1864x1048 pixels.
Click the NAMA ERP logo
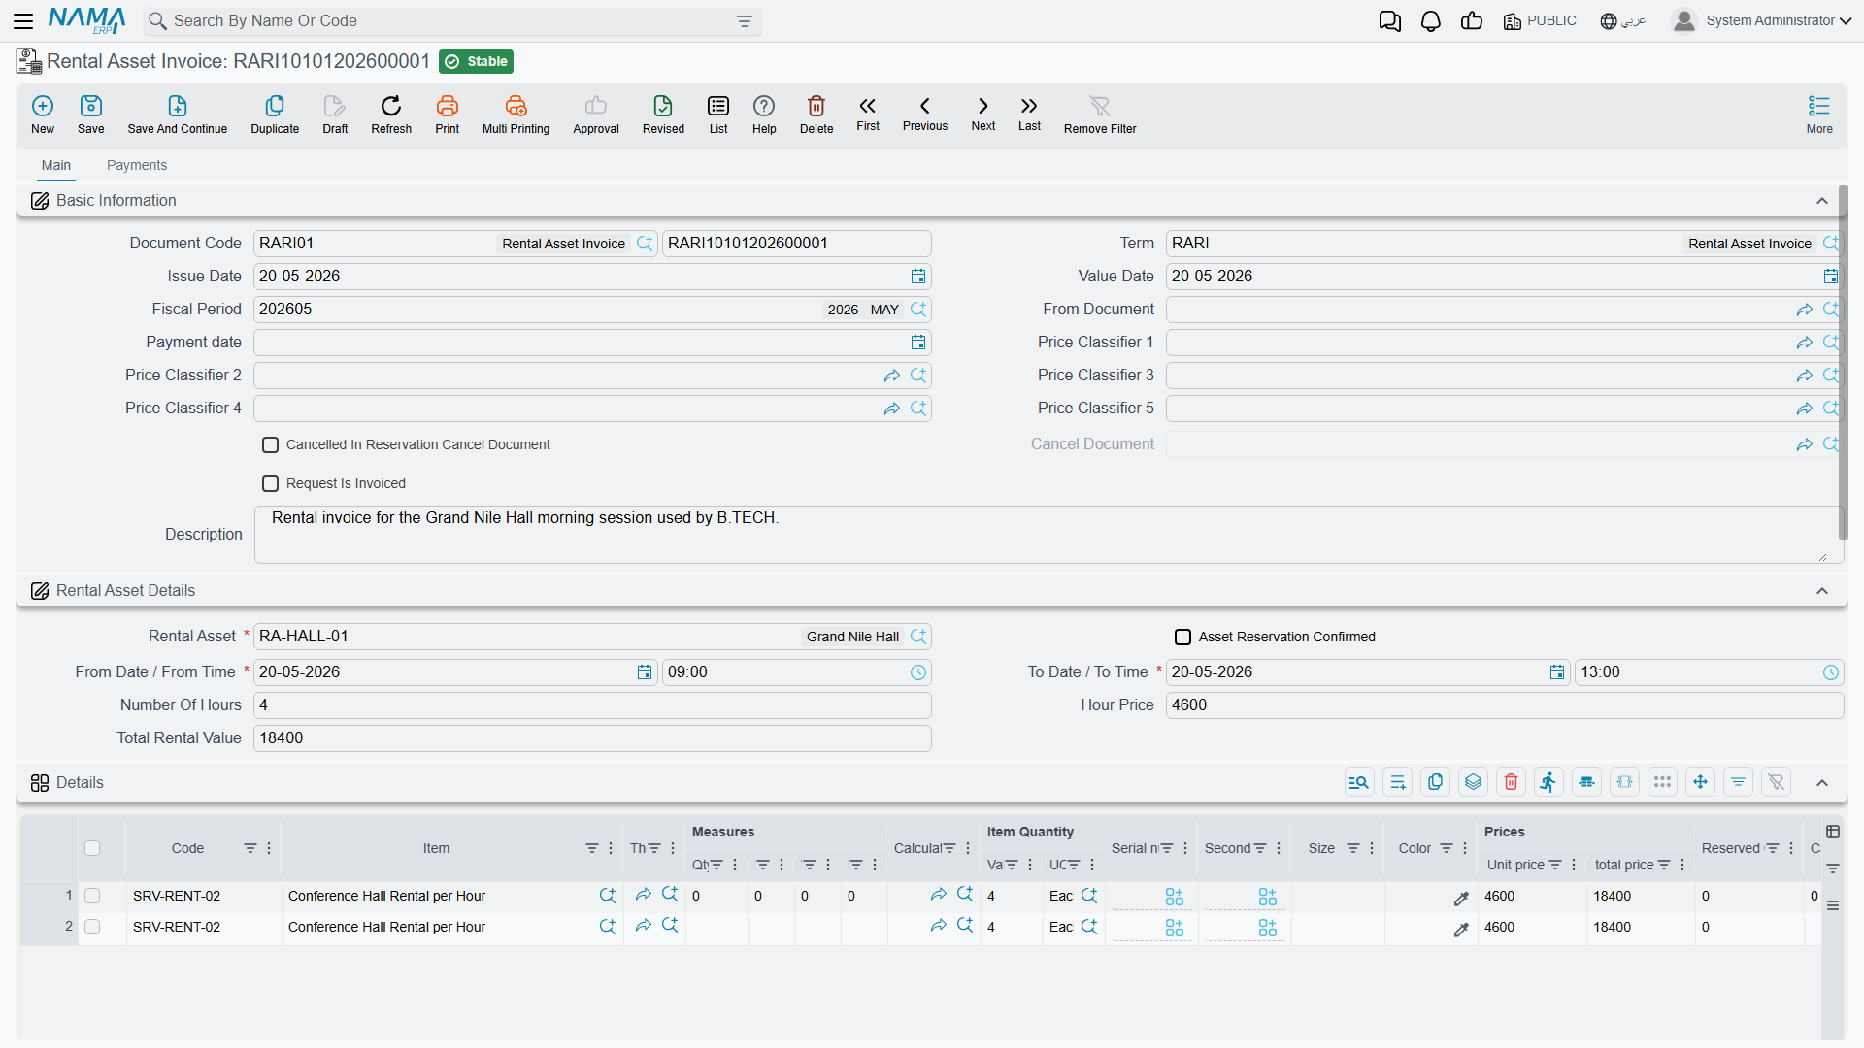coord(86,20)
